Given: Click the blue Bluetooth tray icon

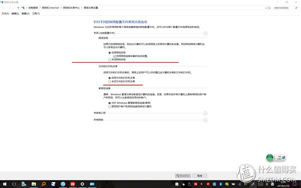Looking at the screenshot, I should (x=221, y=184).
